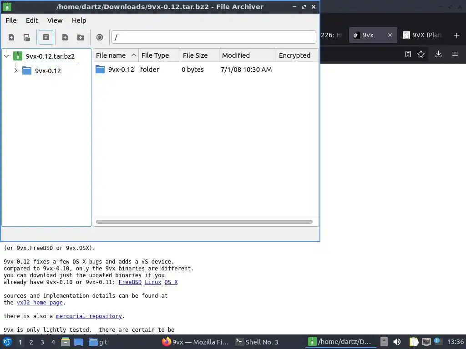This screenshot has width=466, height=349.
Task: Sort by the File Type column
Action: point(159,55)
